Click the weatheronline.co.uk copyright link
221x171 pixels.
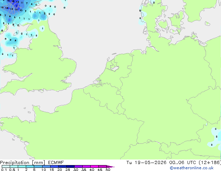191,168
